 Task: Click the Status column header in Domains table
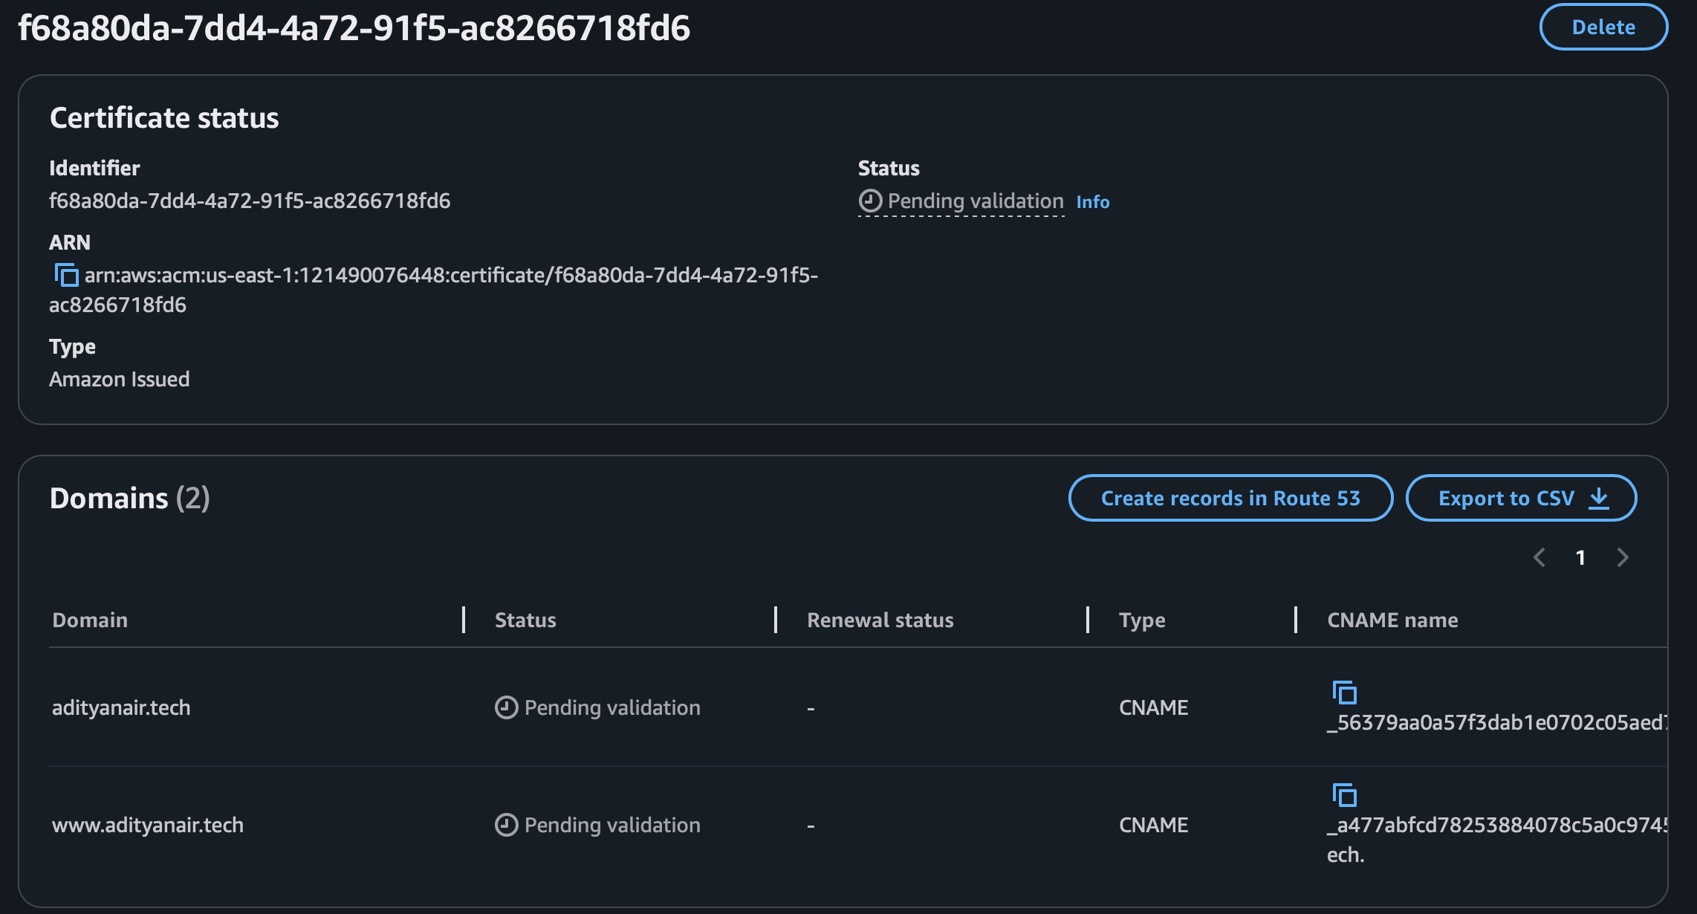tap(525, 620)
